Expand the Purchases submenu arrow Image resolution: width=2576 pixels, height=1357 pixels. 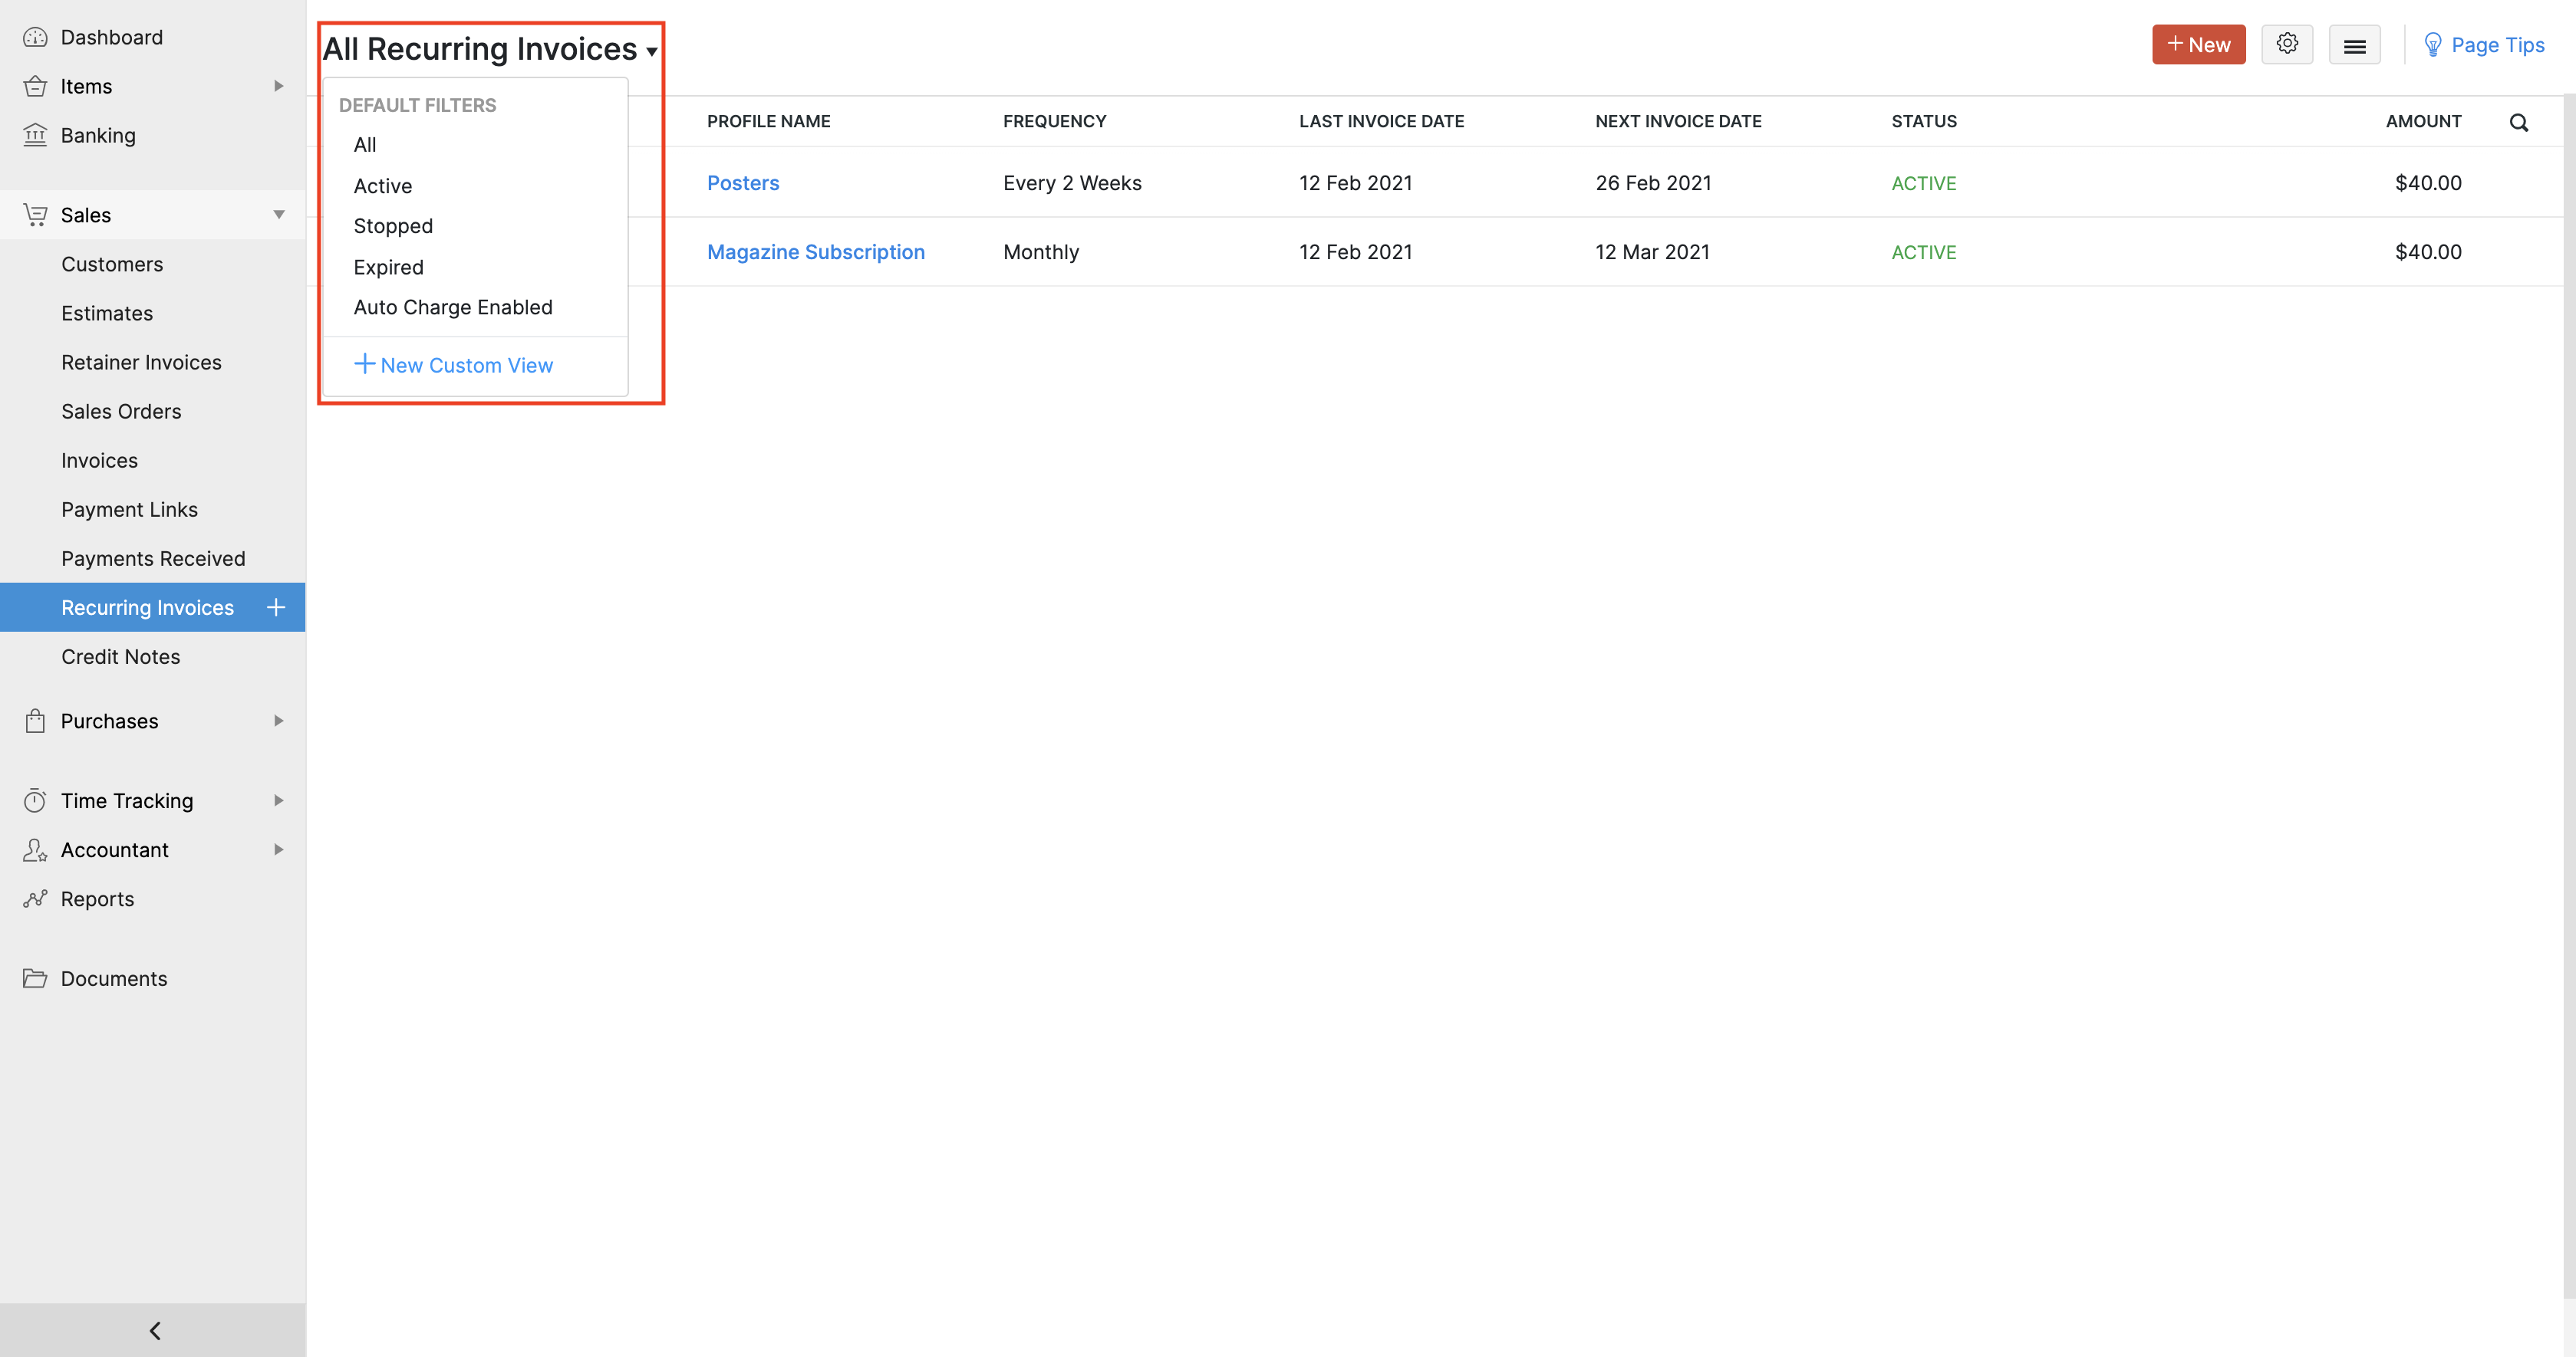(278, 721)
